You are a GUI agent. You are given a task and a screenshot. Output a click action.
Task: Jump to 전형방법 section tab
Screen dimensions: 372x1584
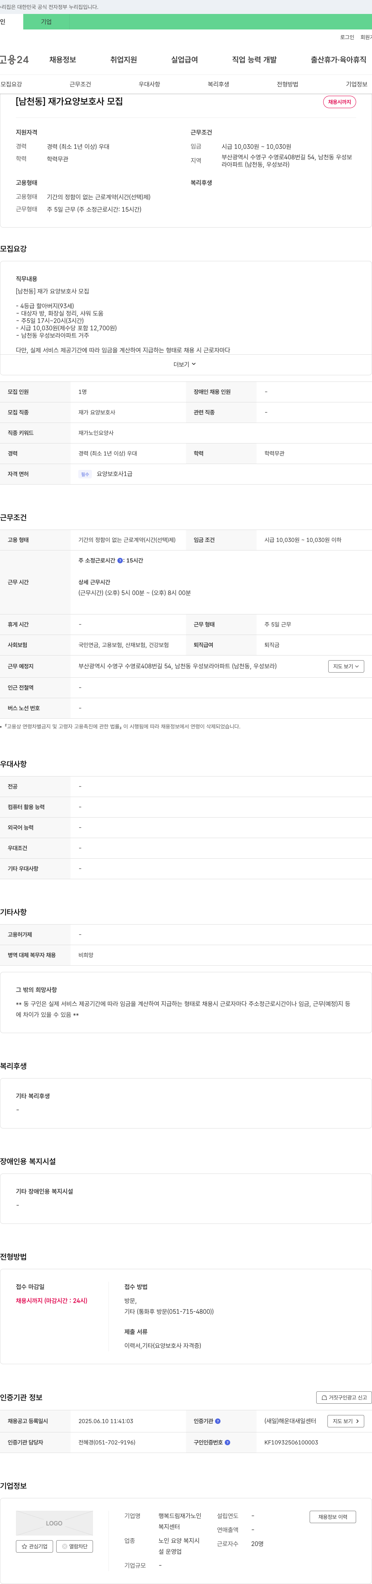[287, 84]
